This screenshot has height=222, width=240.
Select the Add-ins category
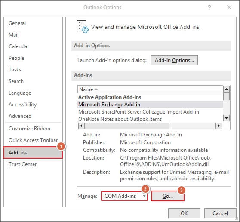[33, 152]
